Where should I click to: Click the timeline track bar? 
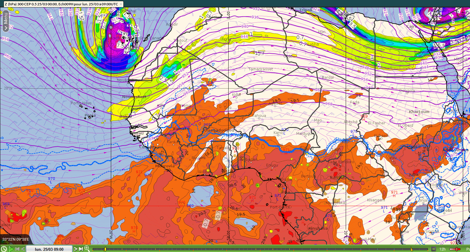260,249
